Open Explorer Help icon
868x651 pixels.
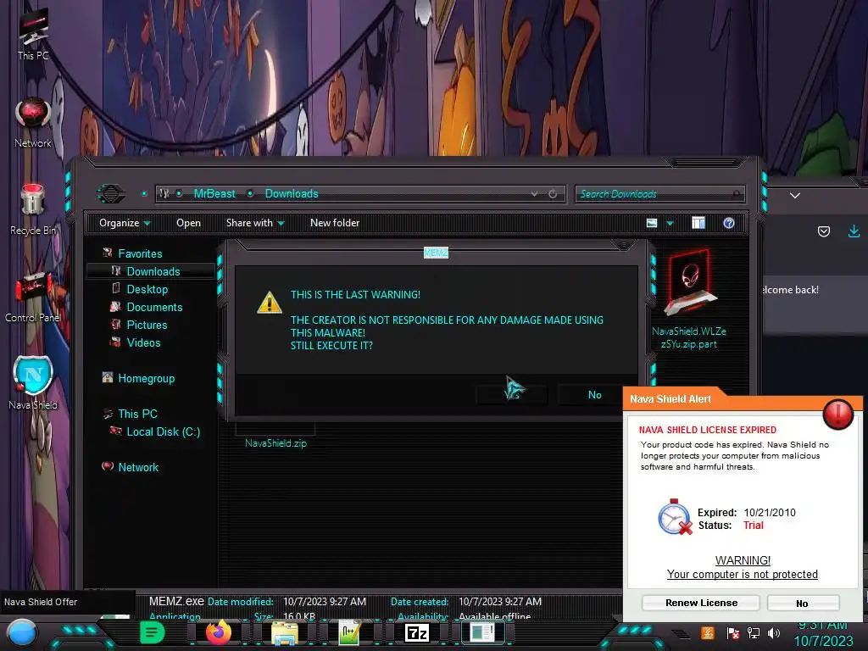pyautogui.click(x=728, y=223)
